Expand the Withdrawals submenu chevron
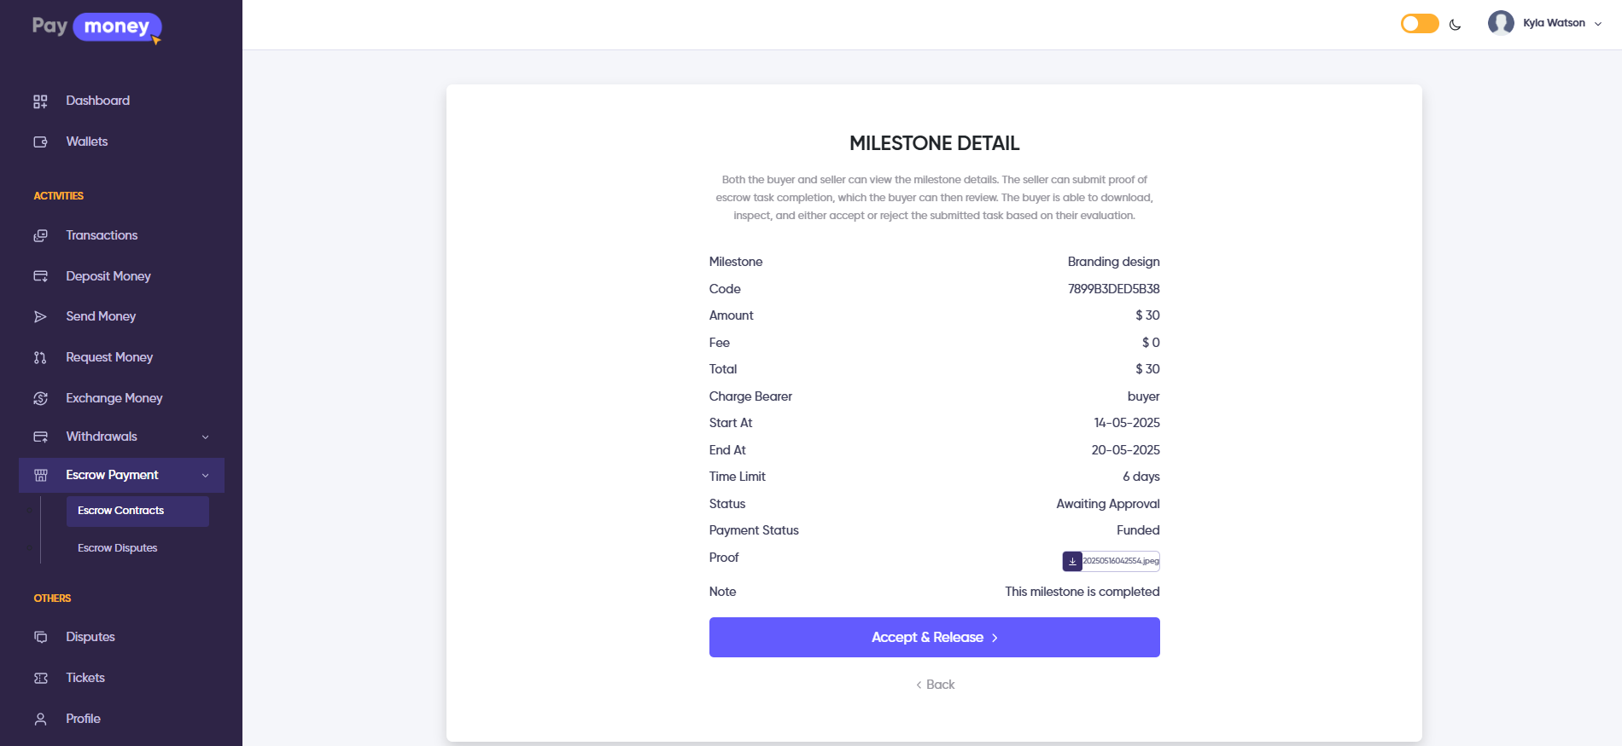1622x746 pixels. coord(206,437)
